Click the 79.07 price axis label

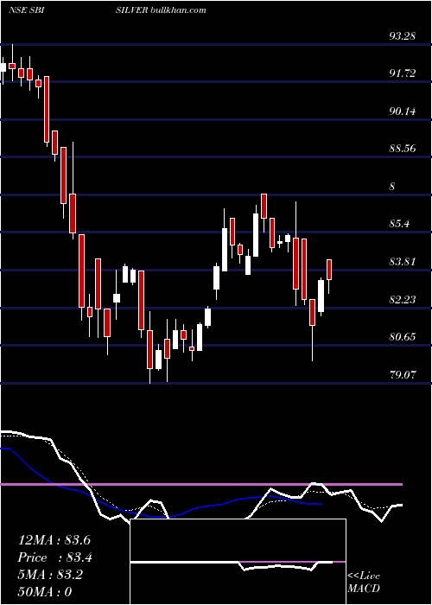pos(403,374)
